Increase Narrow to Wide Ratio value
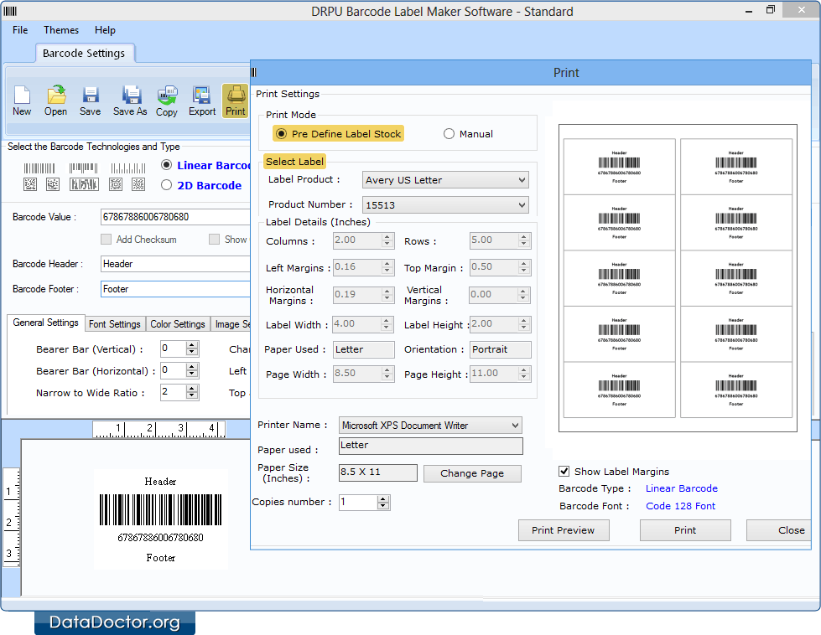821x635 pixels. pyautogui.click(x=192, y=389)
